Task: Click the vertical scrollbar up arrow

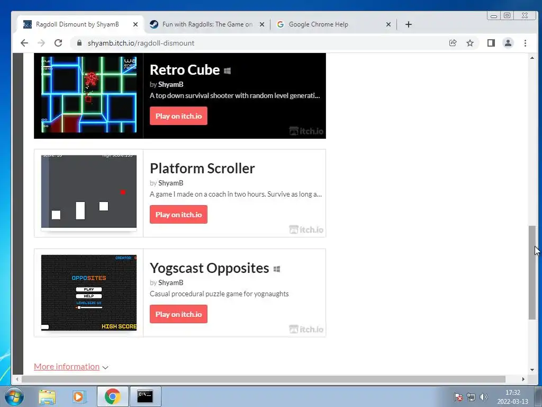Action: coord(532,58)
